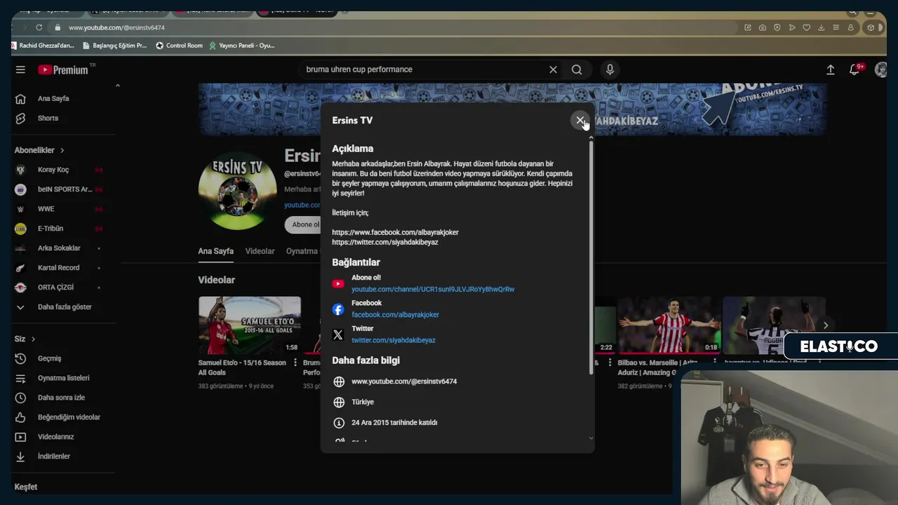This screenshot has height=505, width=898.
Task: Add page to bookmarks heart icon
Action: click(x=807, y=27)
